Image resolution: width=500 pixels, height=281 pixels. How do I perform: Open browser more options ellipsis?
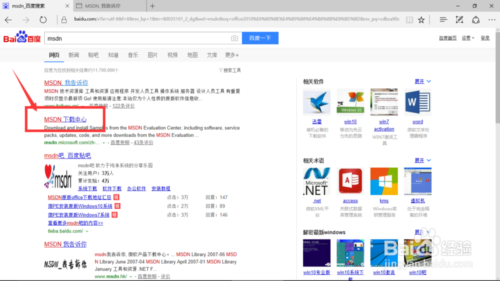(x=491, y=20)
